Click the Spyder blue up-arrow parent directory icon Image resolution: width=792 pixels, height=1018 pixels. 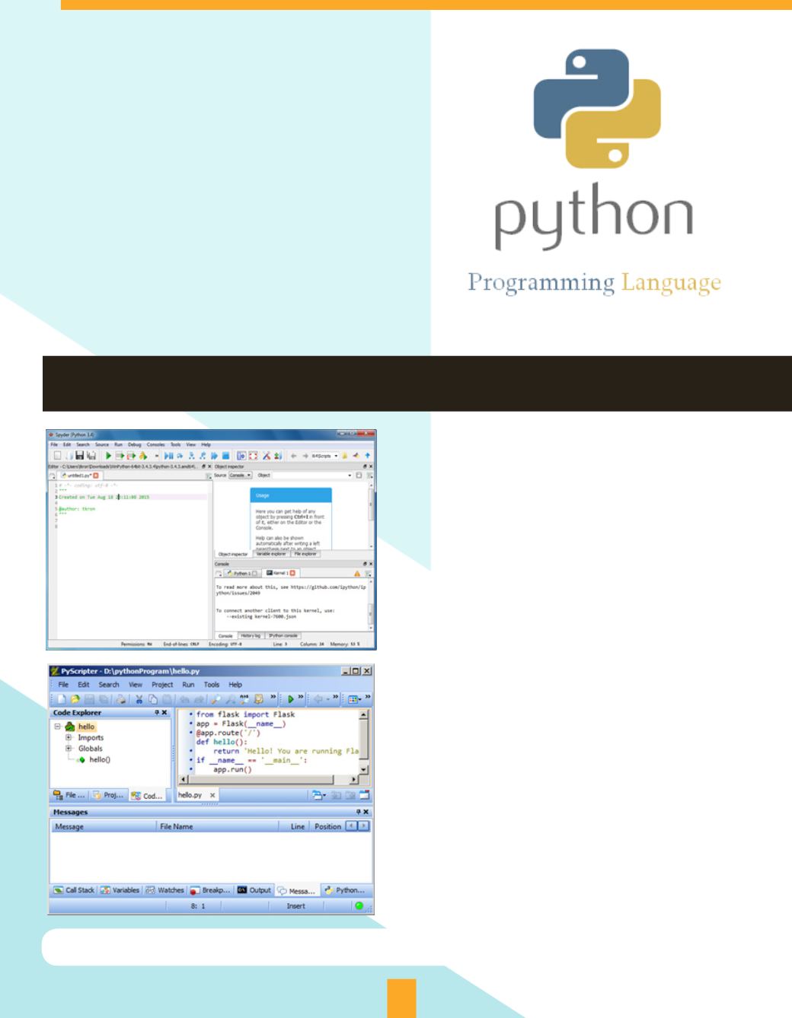367,455
